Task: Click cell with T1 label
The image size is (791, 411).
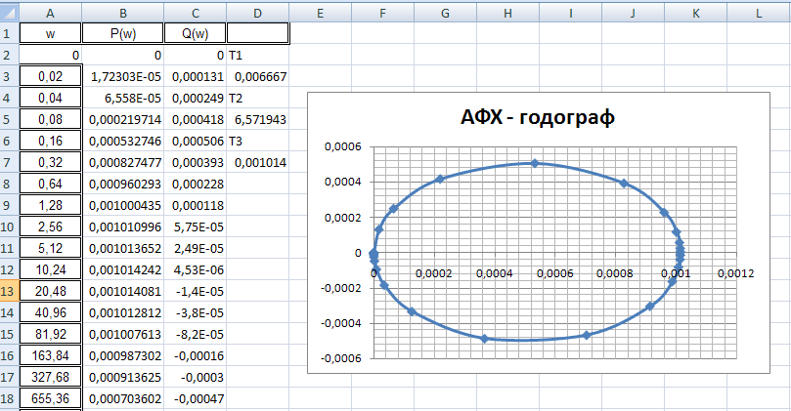Action: (258, 55)
